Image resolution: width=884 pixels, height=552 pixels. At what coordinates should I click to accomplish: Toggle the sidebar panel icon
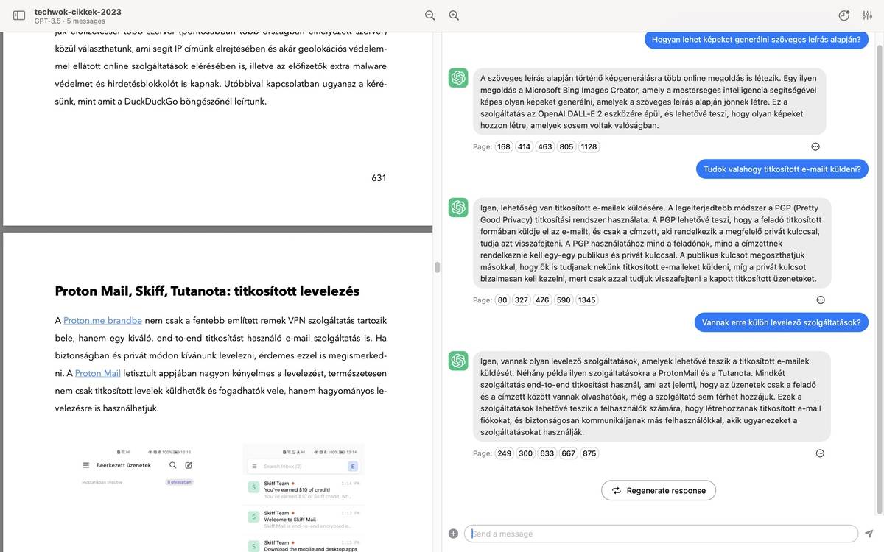pyautogui.click(x=19, y=15)
